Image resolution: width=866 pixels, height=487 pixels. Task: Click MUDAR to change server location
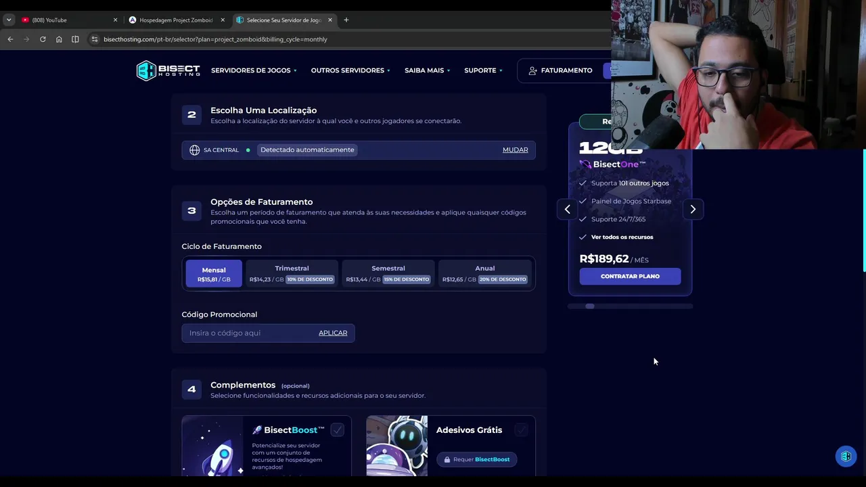tap(516, 150)
